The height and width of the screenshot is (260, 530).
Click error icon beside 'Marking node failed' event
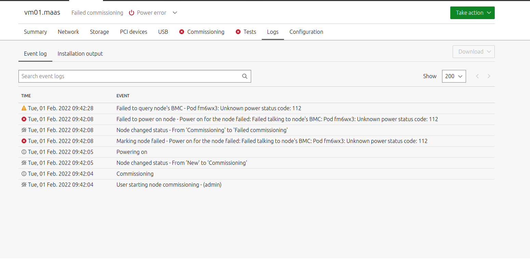tap(24, 141)
